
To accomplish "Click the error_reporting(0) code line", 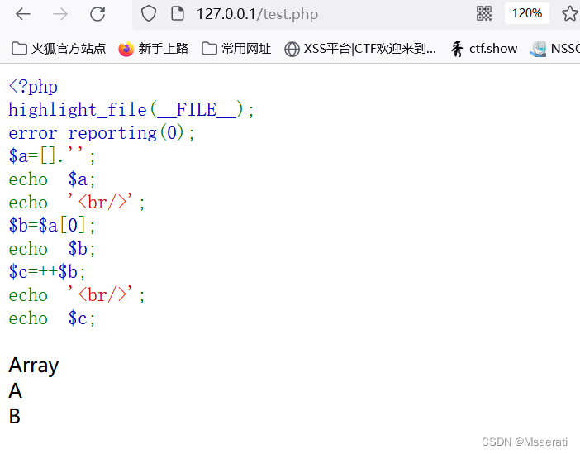I will coord(102,133).
